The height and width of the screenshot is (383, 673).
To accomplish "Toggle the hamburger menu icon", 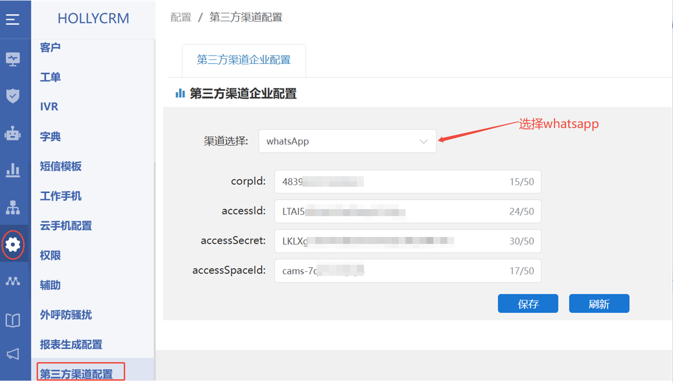I will [13, 19].
